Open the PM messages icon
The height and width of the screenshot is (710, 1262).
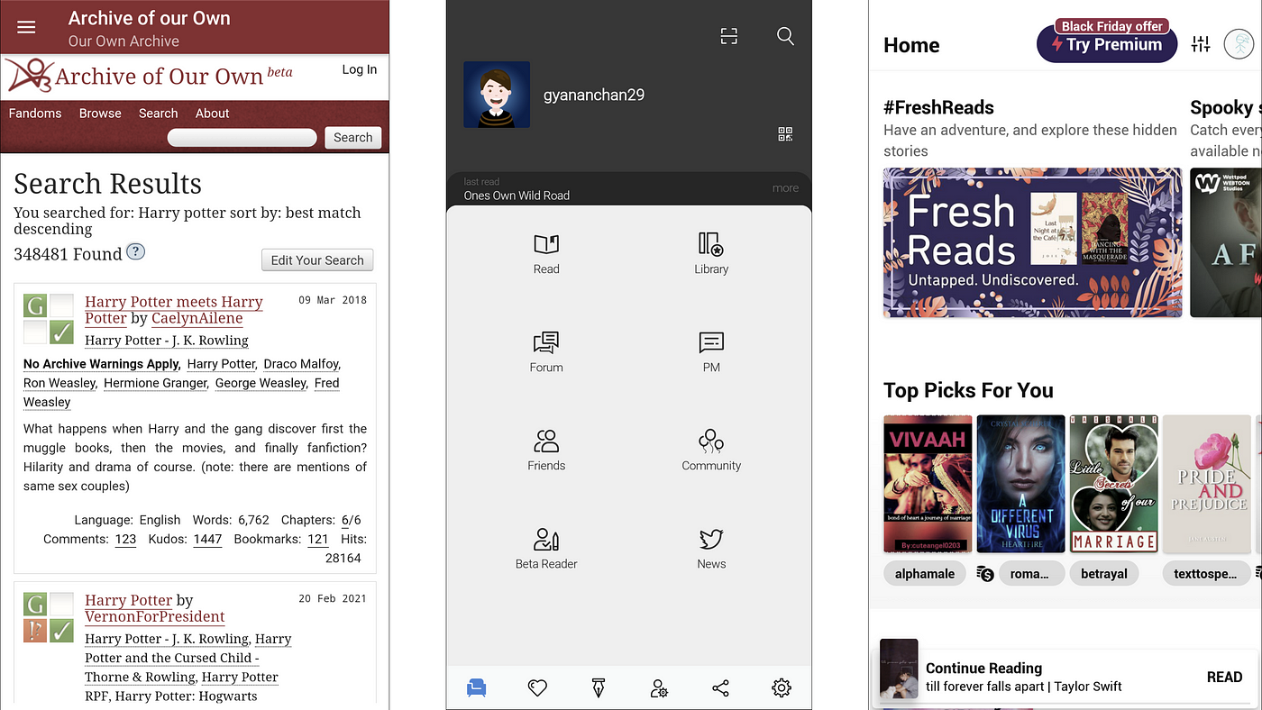[711, 343]
